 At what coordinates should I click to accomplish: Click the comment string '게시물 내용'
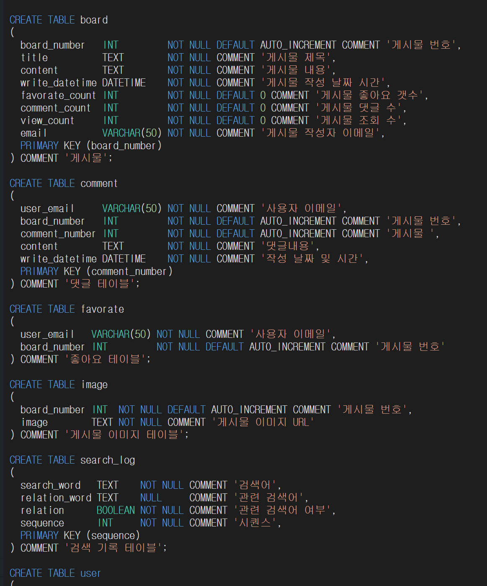[x=296, y=70]
